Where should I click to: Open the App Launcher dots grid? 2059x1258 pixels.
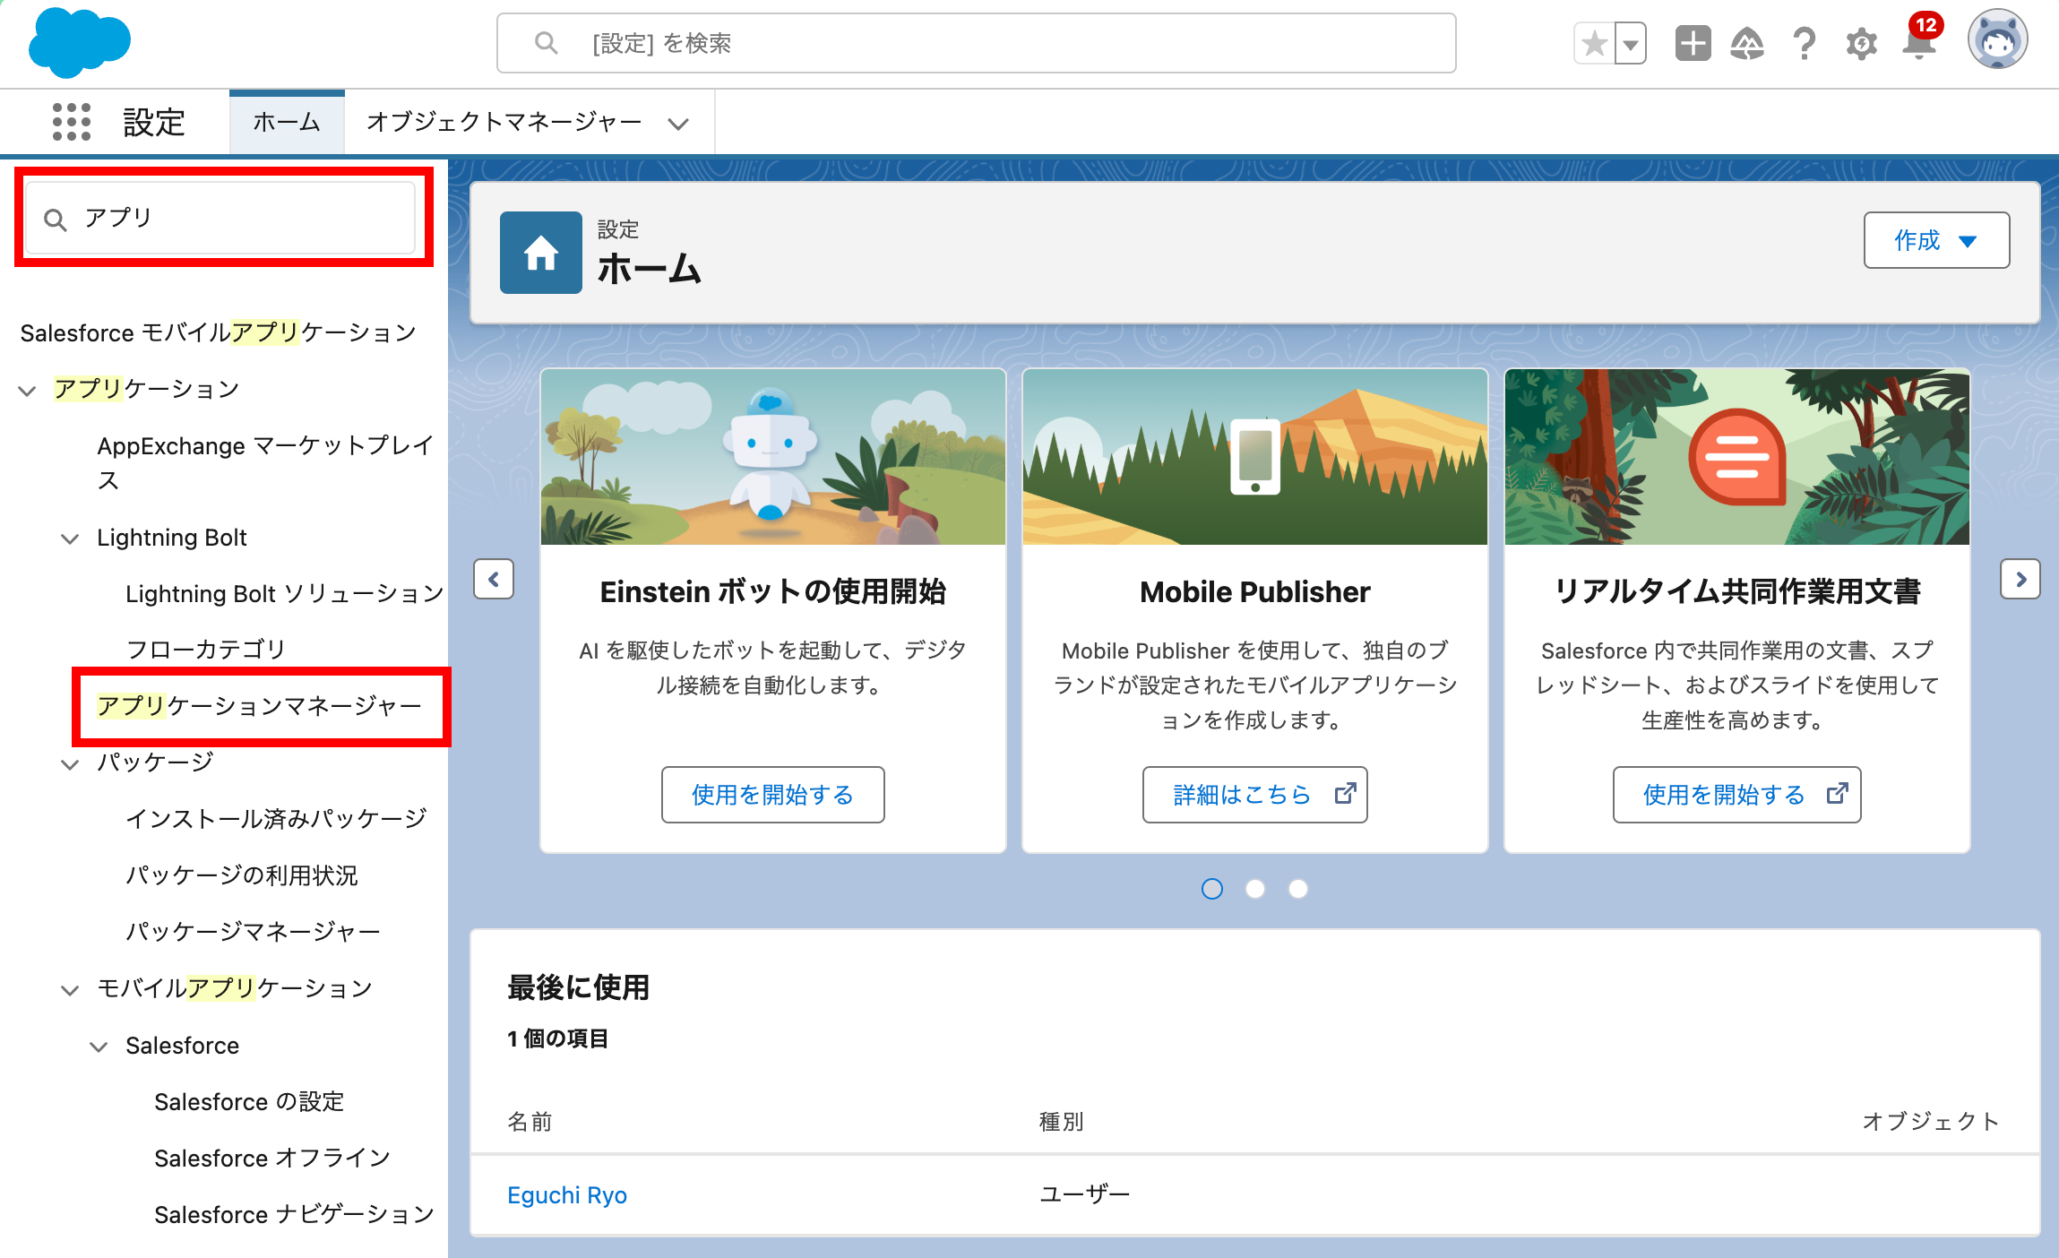[72, 122]
